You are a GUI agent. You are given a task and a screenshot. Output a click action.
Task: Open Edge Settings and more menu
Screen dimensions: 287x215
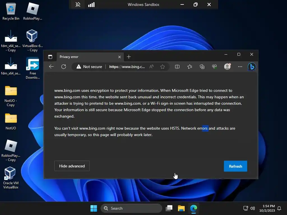pyautogui.click(x=240, y=67)
